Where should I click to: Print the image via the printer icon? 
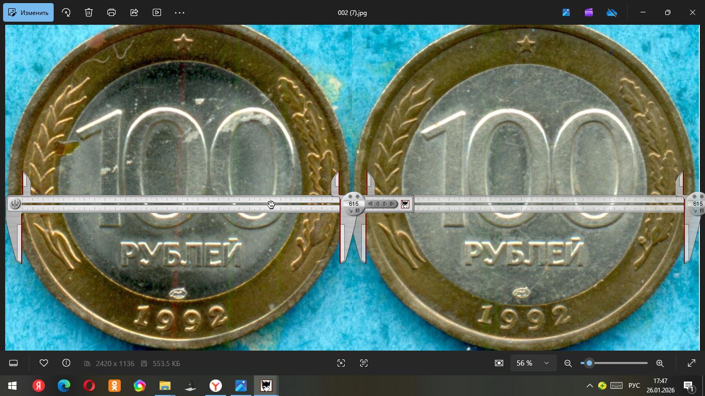(x=111, y=12)
